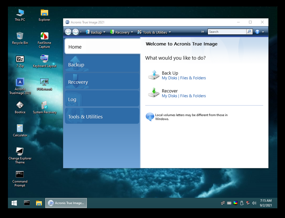Open Tools & Utilities in sidebar
Screen dimensions: 285x218
pos(102,116)
